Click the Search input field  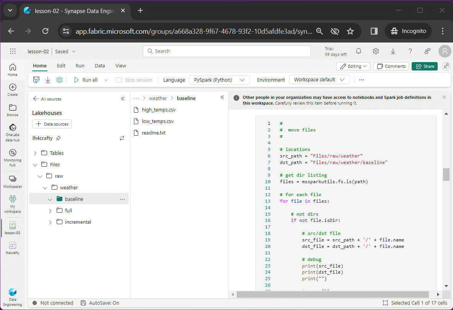click(227, 51)
